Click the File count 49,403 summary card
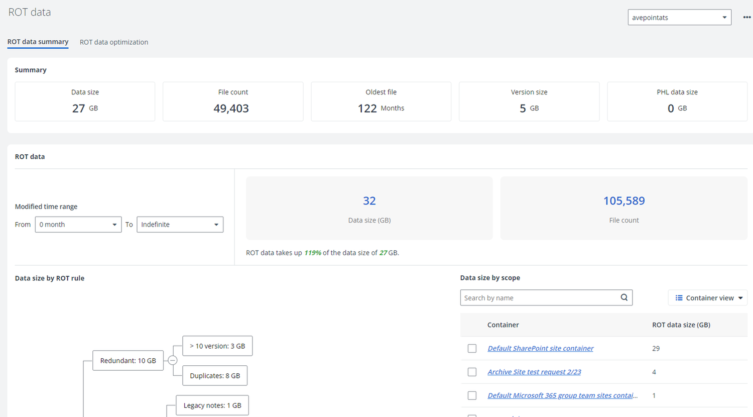This screenshot has height=417, width=753. click(x=233, y=101)
